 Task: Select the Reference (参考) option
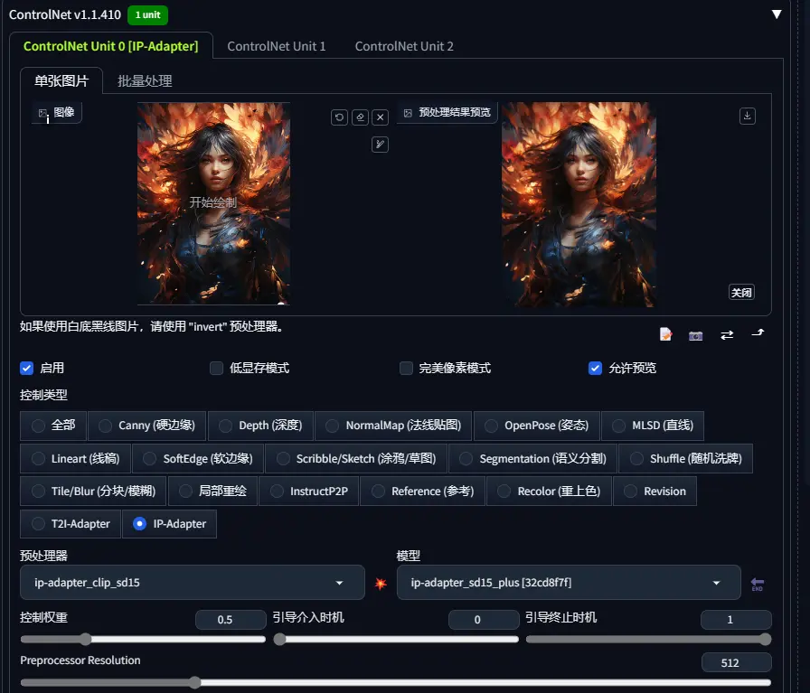click(422, 492)
